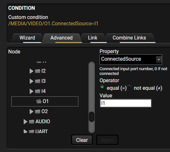Click the I3 node folder icon
This screenshot has width=170, height=152.
38,81
